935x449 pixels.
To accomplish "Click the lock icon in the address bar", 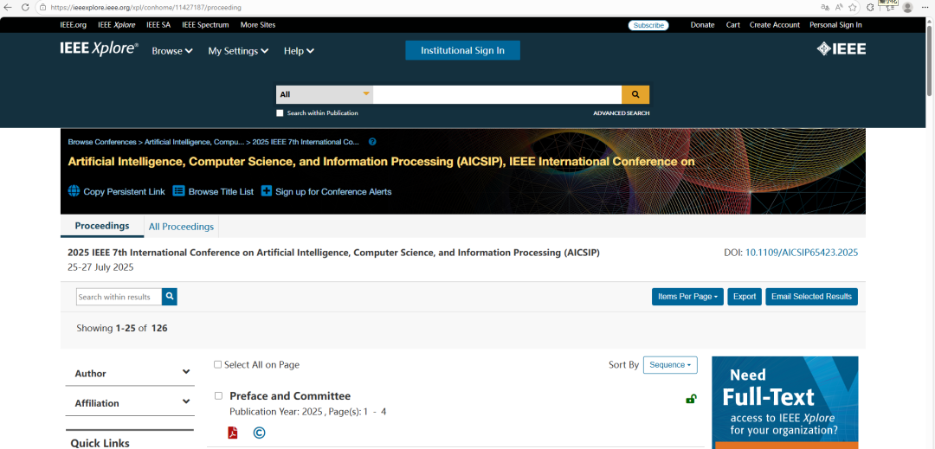I will (43, 8).
